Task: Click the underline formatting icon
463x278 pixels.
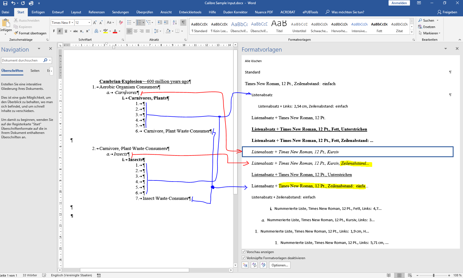Action: [66, 31]
